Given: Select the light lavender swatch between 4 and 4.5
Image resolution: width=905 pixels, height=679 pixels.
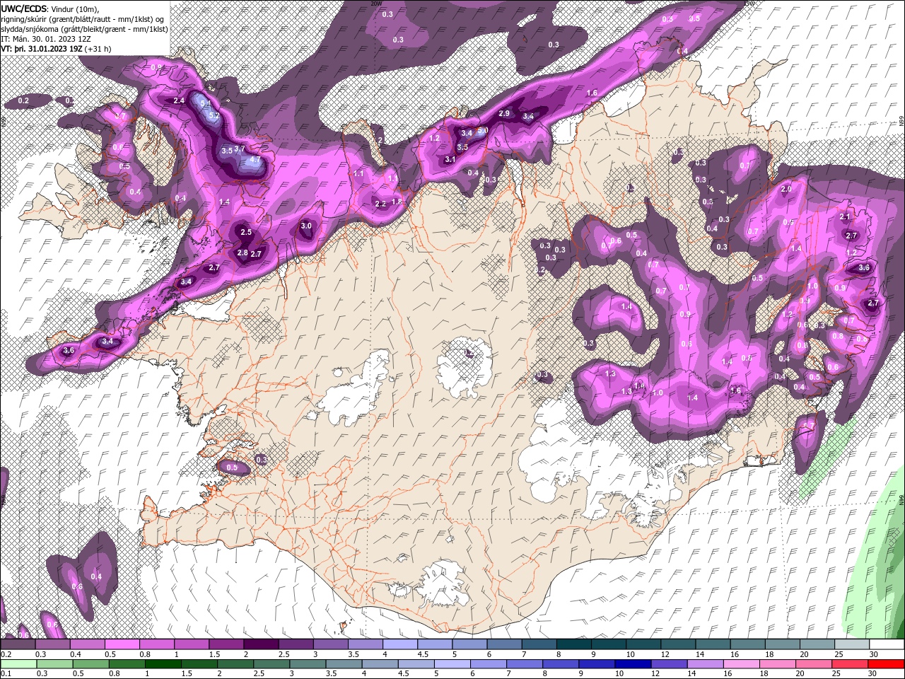Looking at the screenshot, I should [x=400, y=644].
